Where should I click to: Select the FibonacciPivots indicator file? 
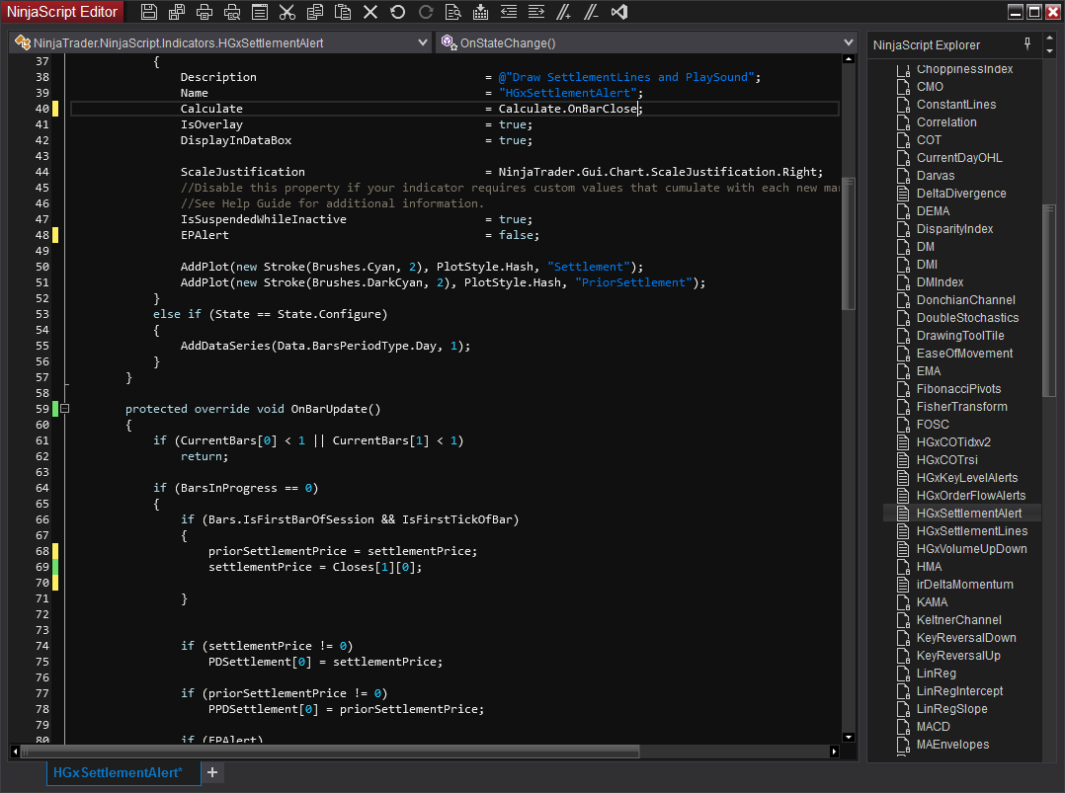point(957,389)
